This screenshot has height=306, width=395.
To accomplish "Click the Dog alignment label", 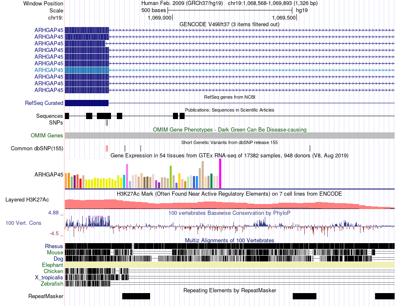I will pos(59,259).
